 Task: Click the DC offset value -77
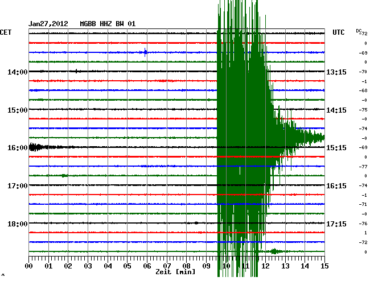[363, 167]
